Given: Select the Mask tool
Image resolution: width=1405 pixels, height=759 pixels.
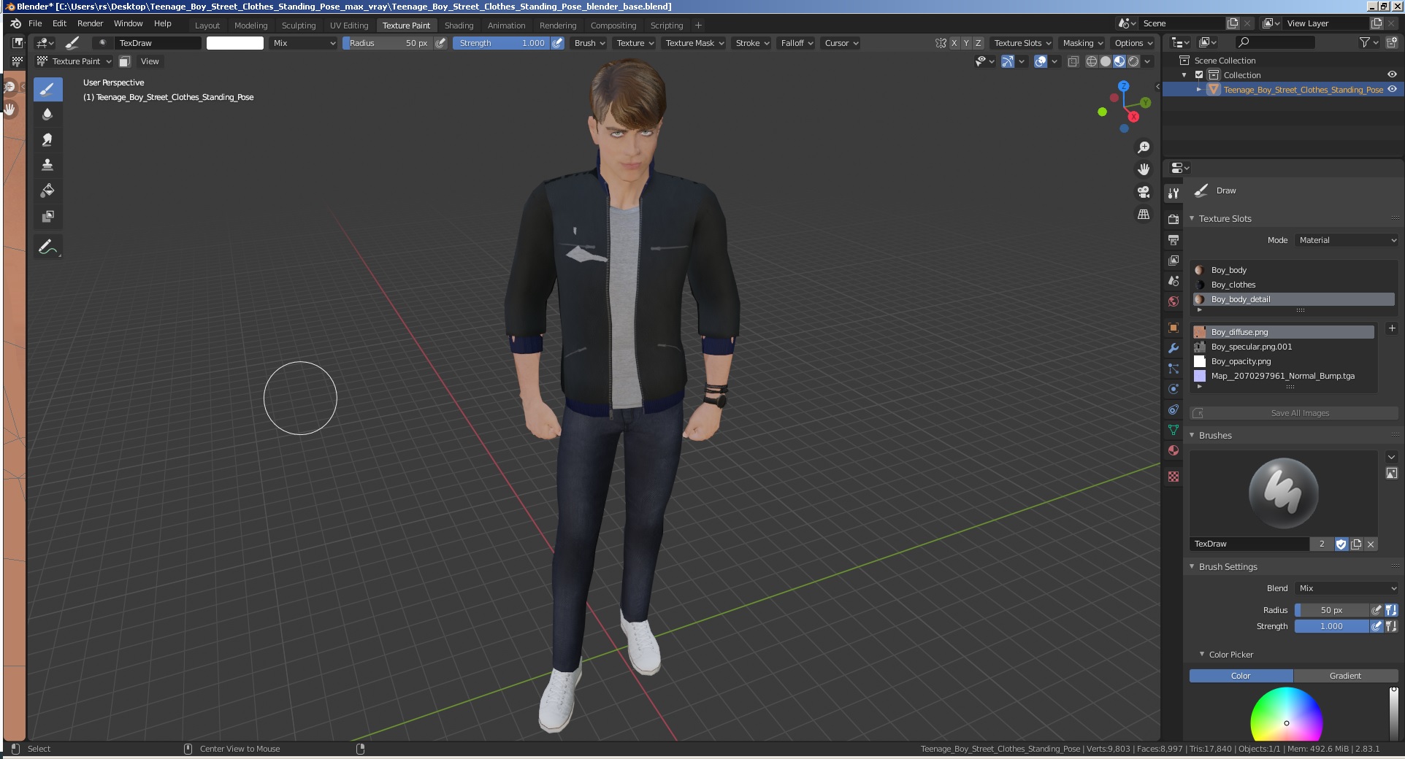Looking at the screenshot, I should (x=47, y=216).
